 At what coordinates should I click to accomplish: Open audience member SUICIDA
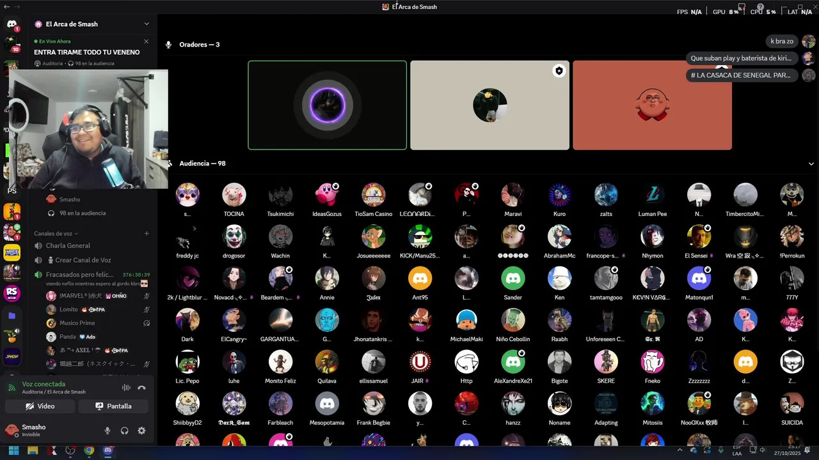point(791,408)
